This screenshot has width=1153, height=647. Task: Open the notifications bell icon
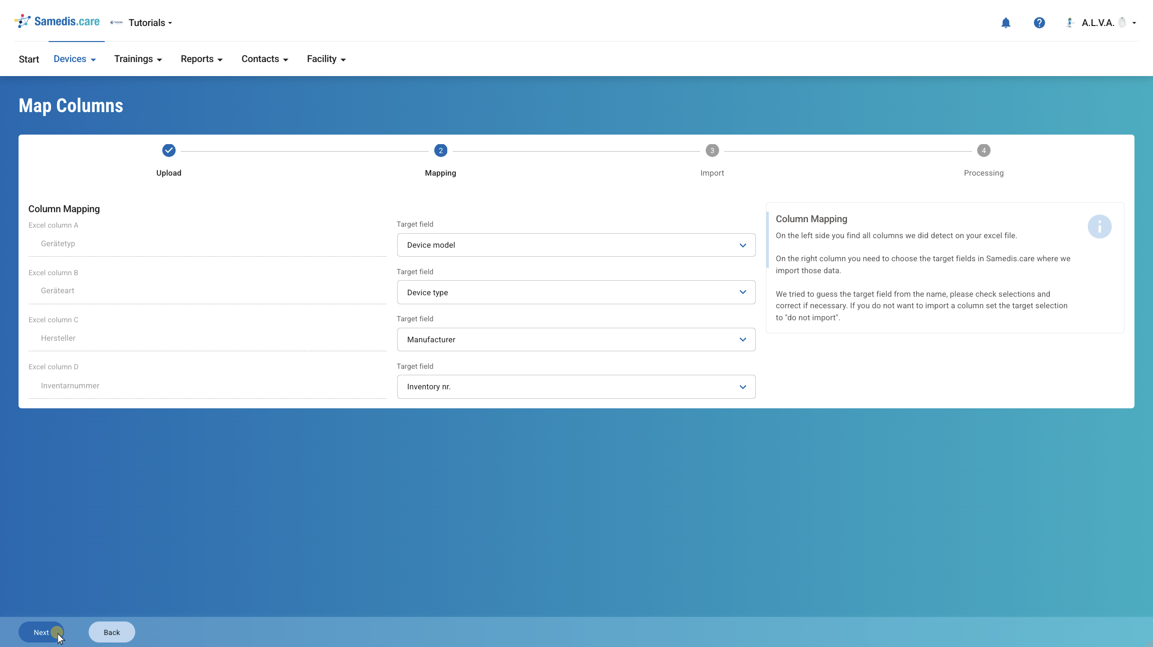tap(1006, 23)
